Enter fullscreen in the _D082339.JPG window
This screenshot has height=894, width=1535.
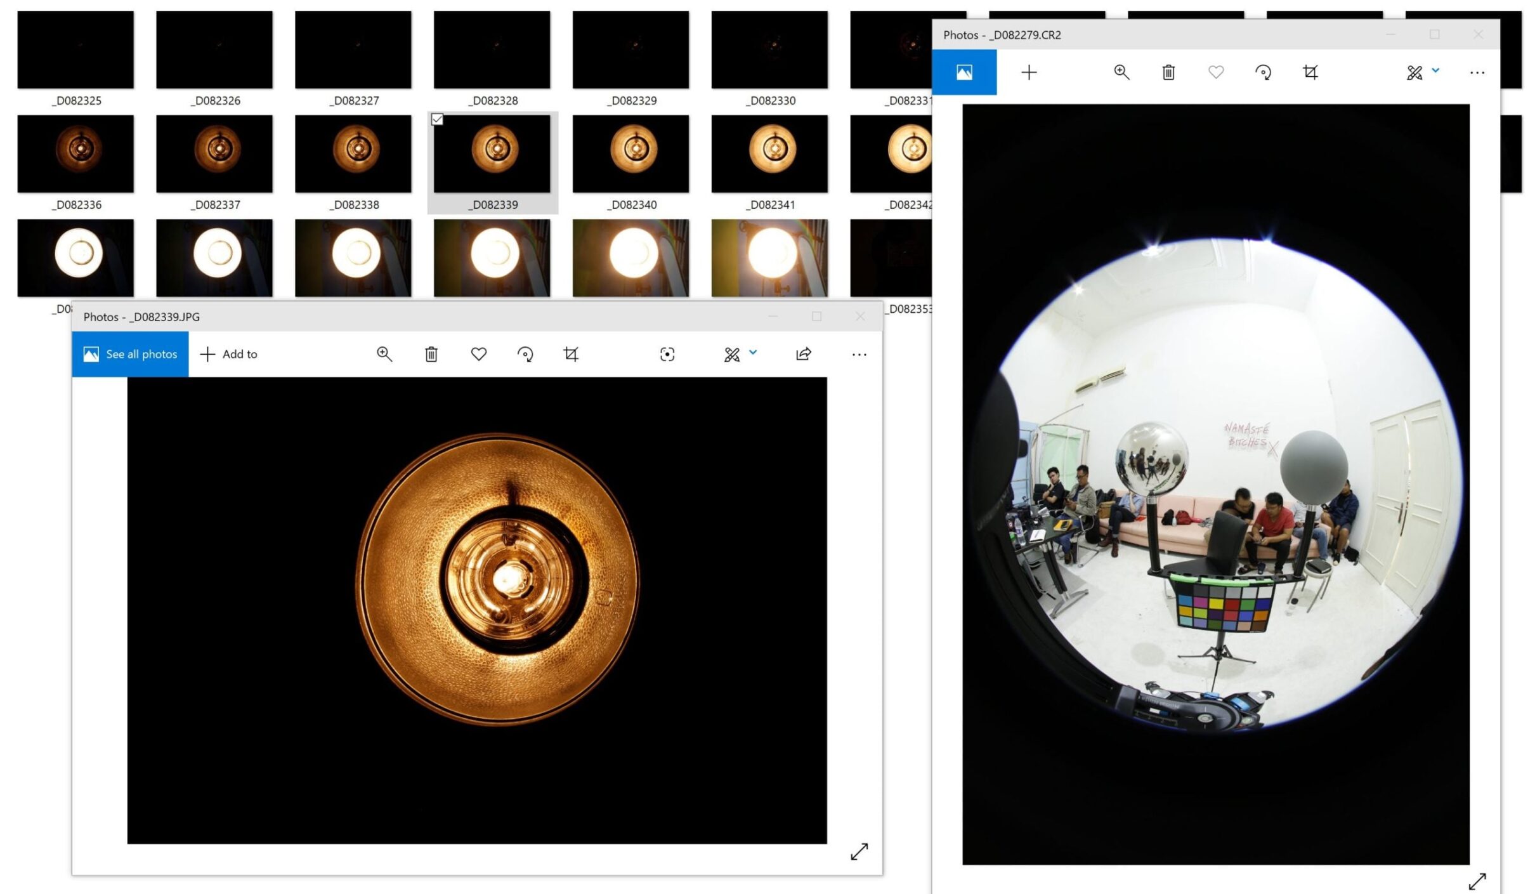(x=859, y=851)
